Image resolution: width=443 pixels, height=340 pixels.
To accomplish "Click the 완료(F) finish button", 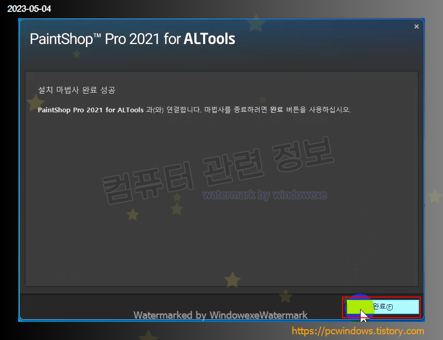I will click(382, 307).
